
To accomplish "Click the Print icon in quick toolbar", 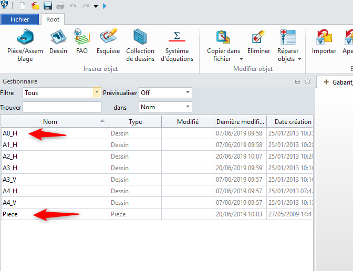I will [x=60, y=6].
